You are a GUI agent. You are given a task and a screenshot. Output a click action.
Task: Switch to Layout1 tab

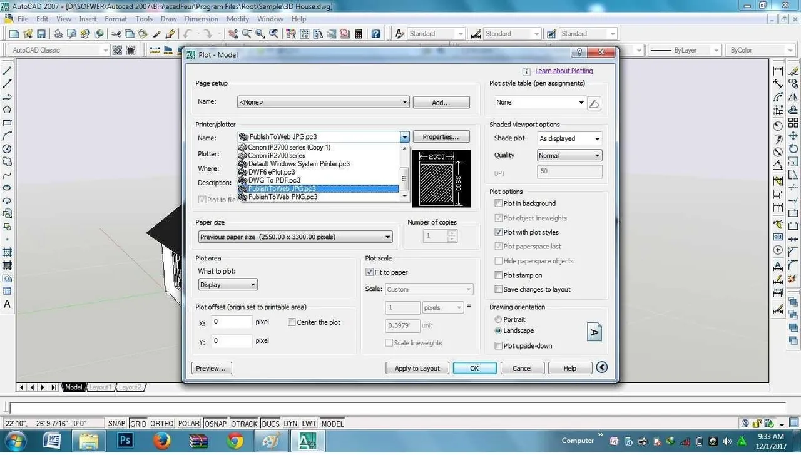pos(100,387)
